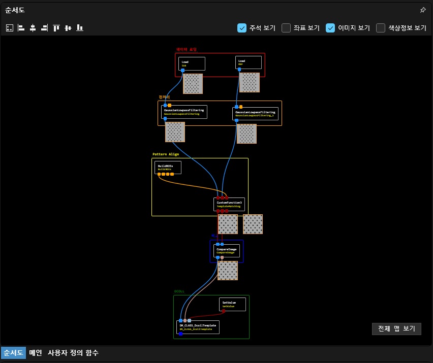Screen dimensions: 433x363
Task: Enable the 좌표 보기 checkbox
Action: [x=286, y=28]
